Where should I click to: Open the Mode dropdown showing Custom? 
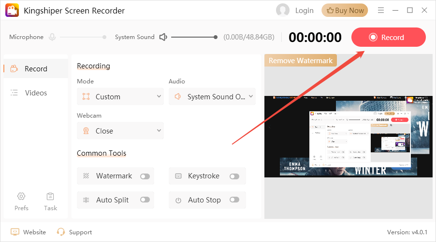(x=120, y=96)
